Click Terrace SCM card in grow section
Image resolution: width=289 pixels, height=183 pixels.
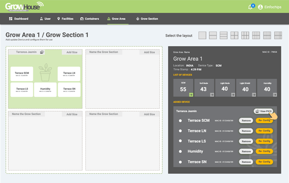pos(22,74)
